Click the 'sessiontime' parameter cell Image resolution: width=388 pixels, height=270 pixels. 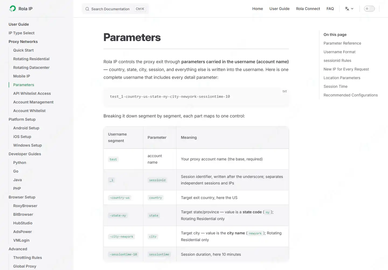point(159,254)
